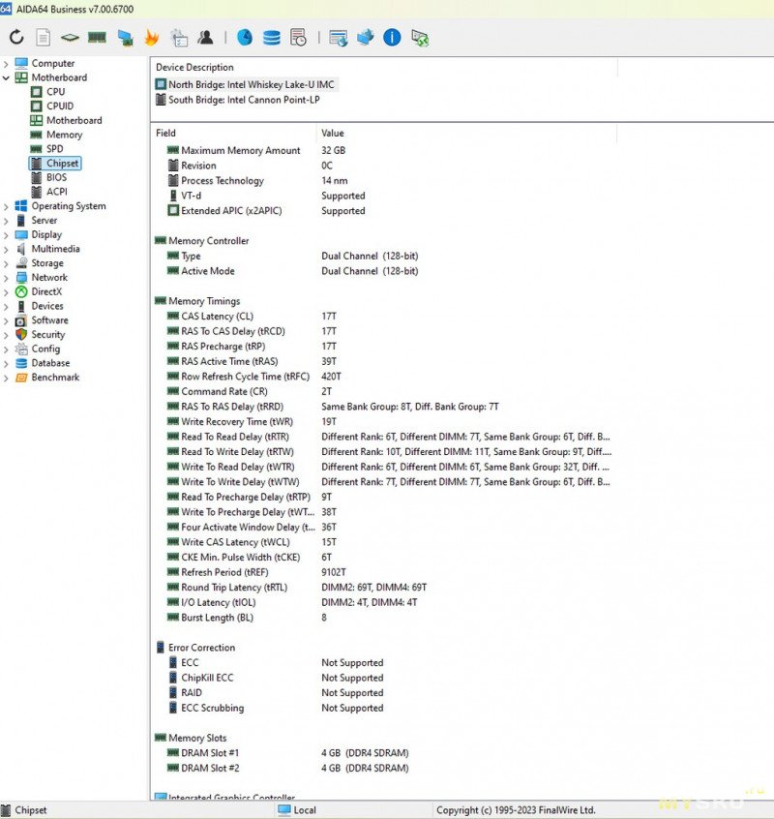Open the BIOS tree page
The height and width of the screenshot is (819, 774).
coord(56,177)
